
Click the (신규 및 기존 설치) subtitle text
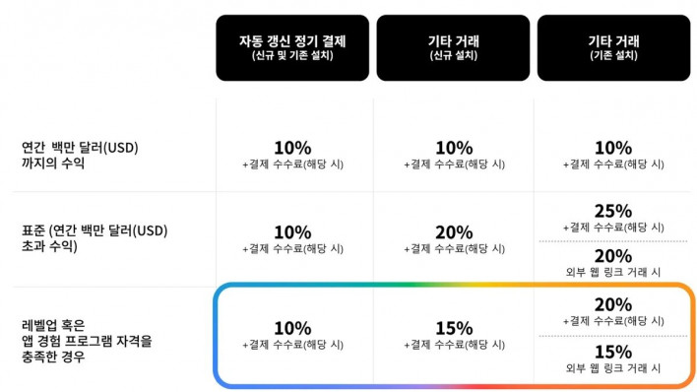tap(292, 55)
